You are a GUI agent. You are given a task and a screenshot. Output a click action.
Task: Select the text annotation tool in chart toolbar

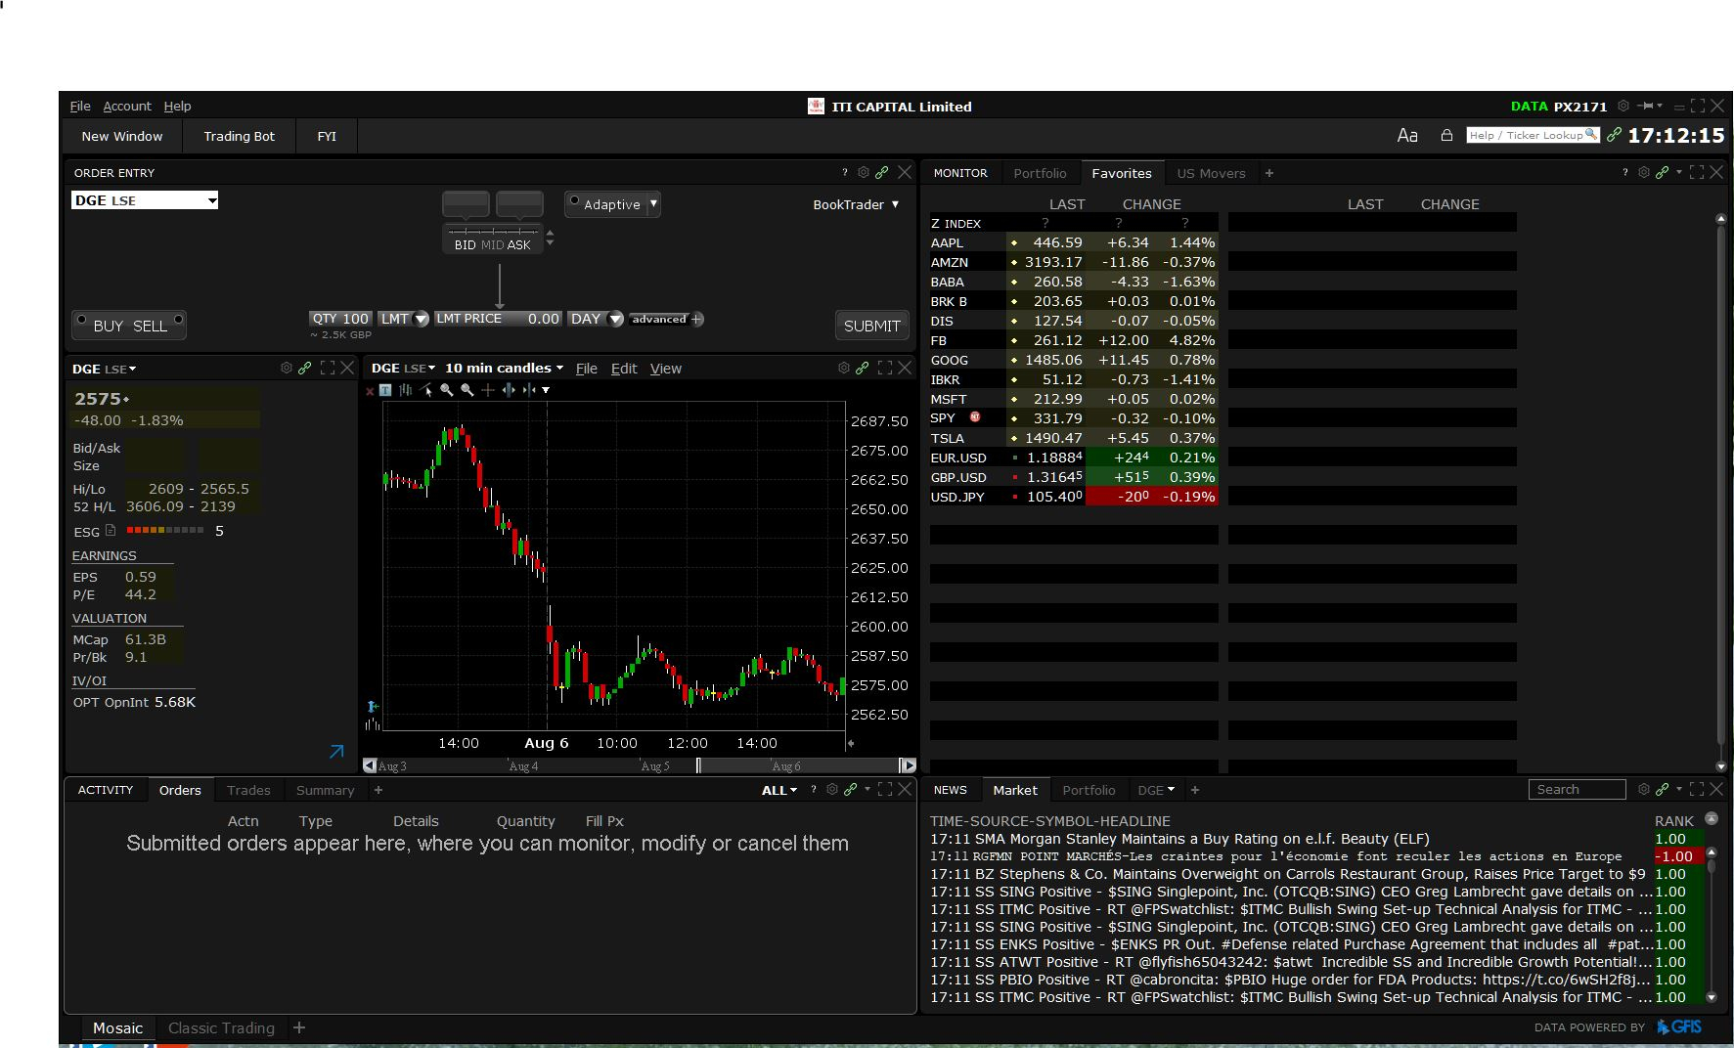[x=385, y=390]
